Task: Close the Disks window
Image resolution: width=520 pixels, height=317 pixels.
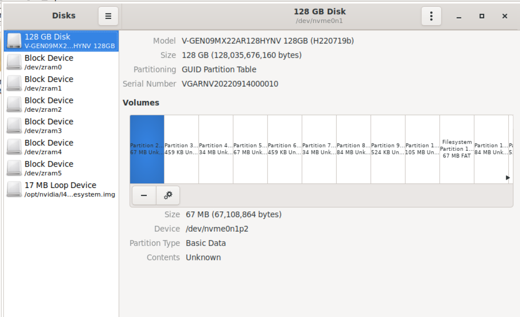Action: click(505, 16)
